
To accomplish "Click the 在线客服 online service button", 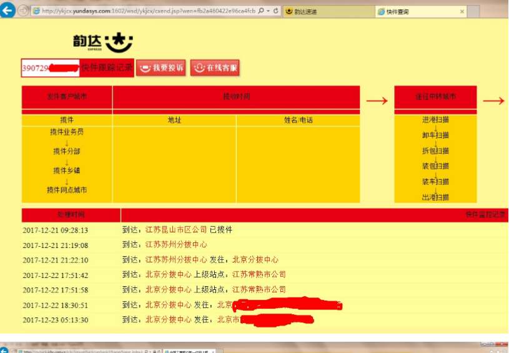I will coord(215,68).
